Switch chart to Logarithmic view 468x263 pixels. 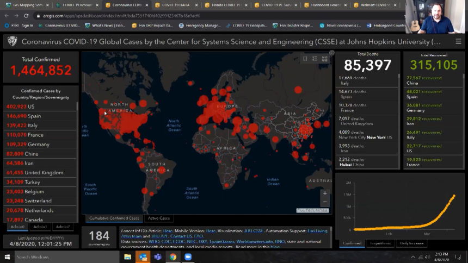click(380, 243)
